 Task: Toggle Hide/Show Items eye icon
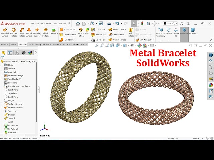click(x=132, y=45)
